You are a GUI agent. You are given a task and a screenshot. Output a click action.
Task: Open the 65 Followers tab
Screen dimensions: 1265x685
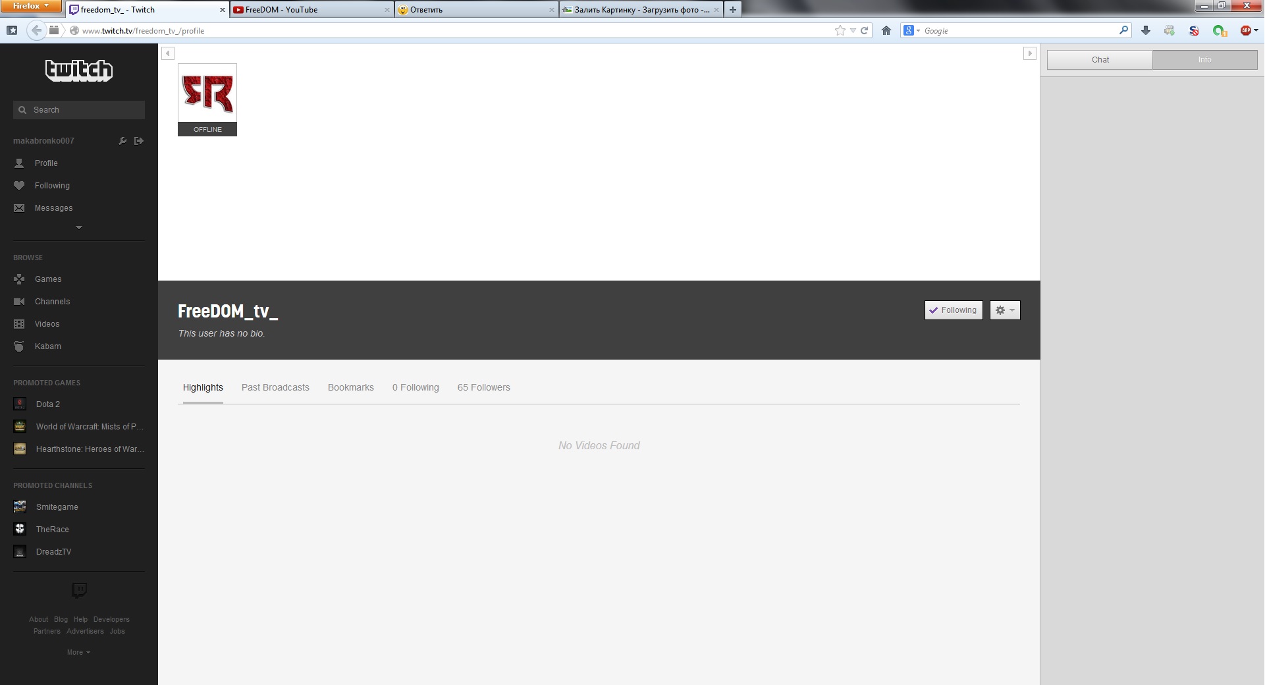(x=484, y=387)
